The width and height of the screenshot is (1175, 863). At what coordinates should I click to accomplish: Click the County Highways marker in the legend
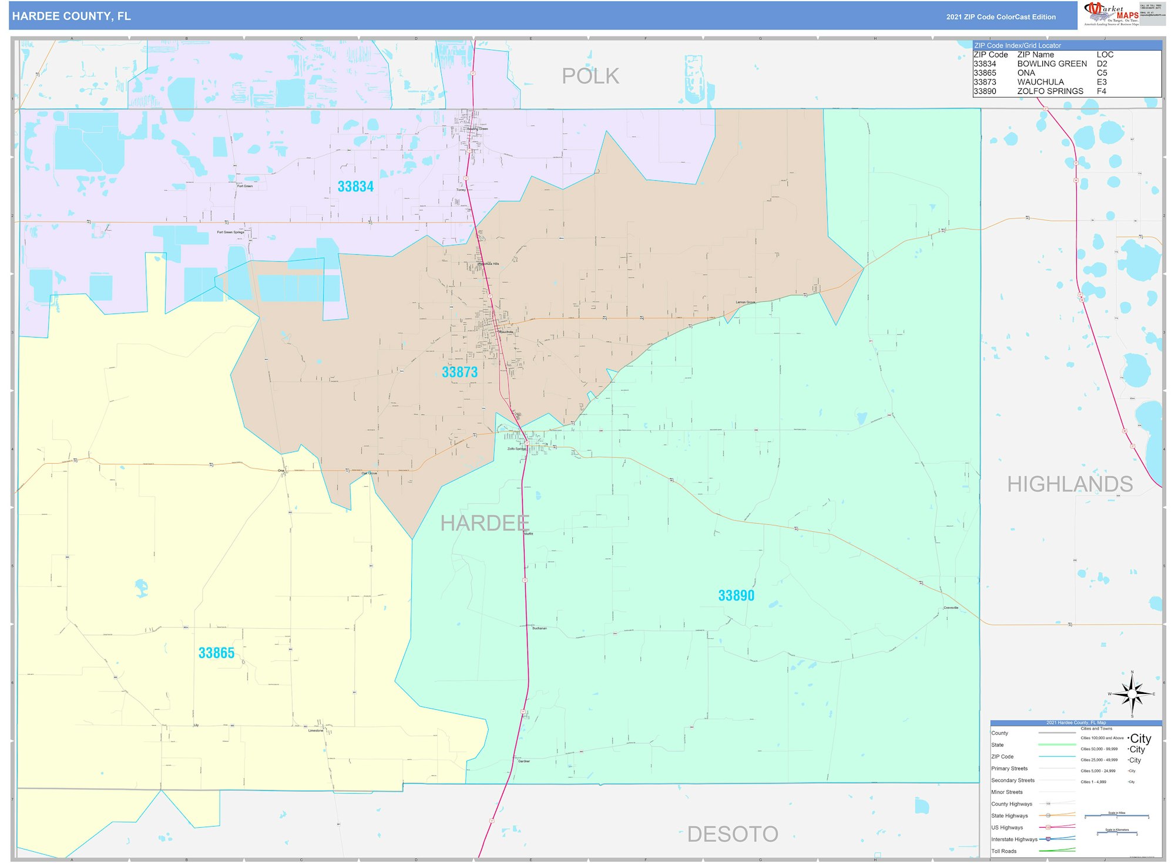[1048, 804]
